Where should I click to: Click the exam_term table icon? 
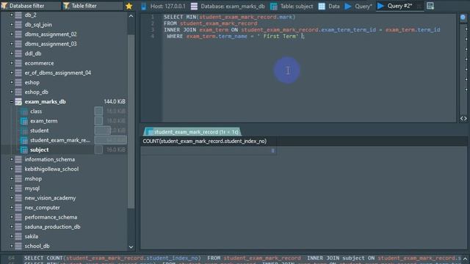pyautogui.click(x=24, y=121)
